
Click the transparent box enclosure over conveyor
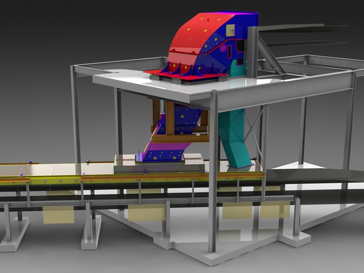tap(159, 164)
